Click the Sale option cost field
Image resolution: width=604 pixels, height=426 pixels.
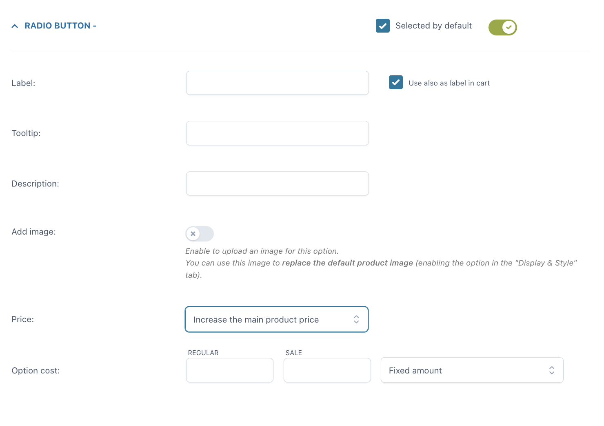(x=327, y=370)
